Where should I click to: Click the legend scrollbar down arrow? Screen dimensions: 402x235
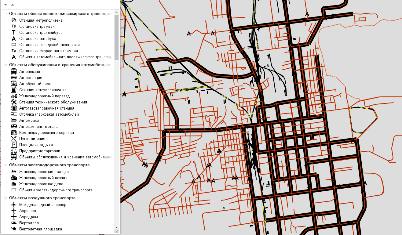(116, 228)
